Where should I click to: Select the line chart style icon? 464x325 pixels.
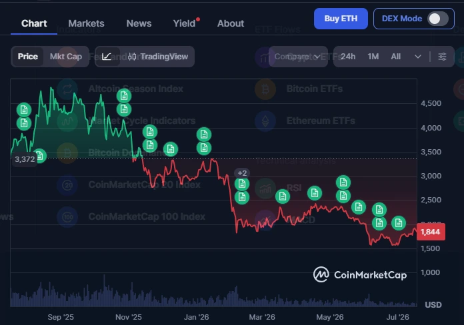(107, 57)
